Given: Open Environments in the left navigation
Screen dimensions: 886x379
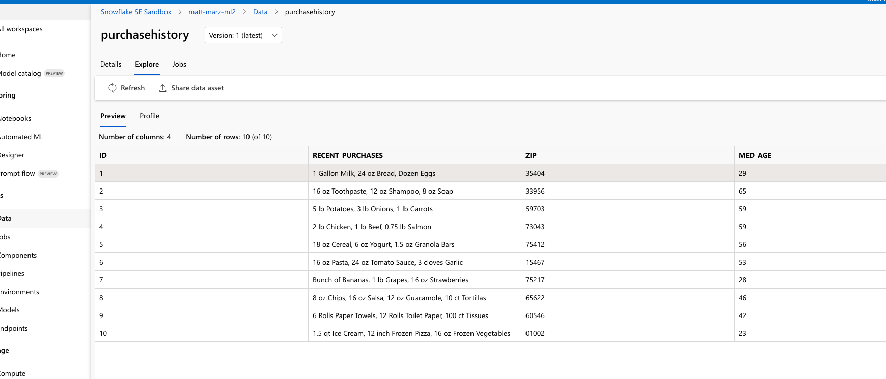Looking at the screenshot, I should (x=20, y=292).
